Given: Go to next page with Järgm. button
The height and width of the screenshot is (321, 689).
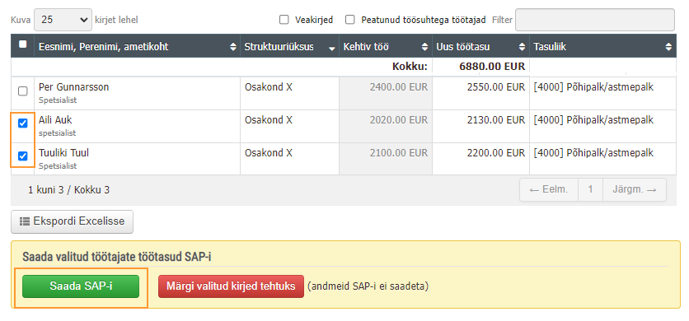Looking at the screenshot, I should point(635,189).
